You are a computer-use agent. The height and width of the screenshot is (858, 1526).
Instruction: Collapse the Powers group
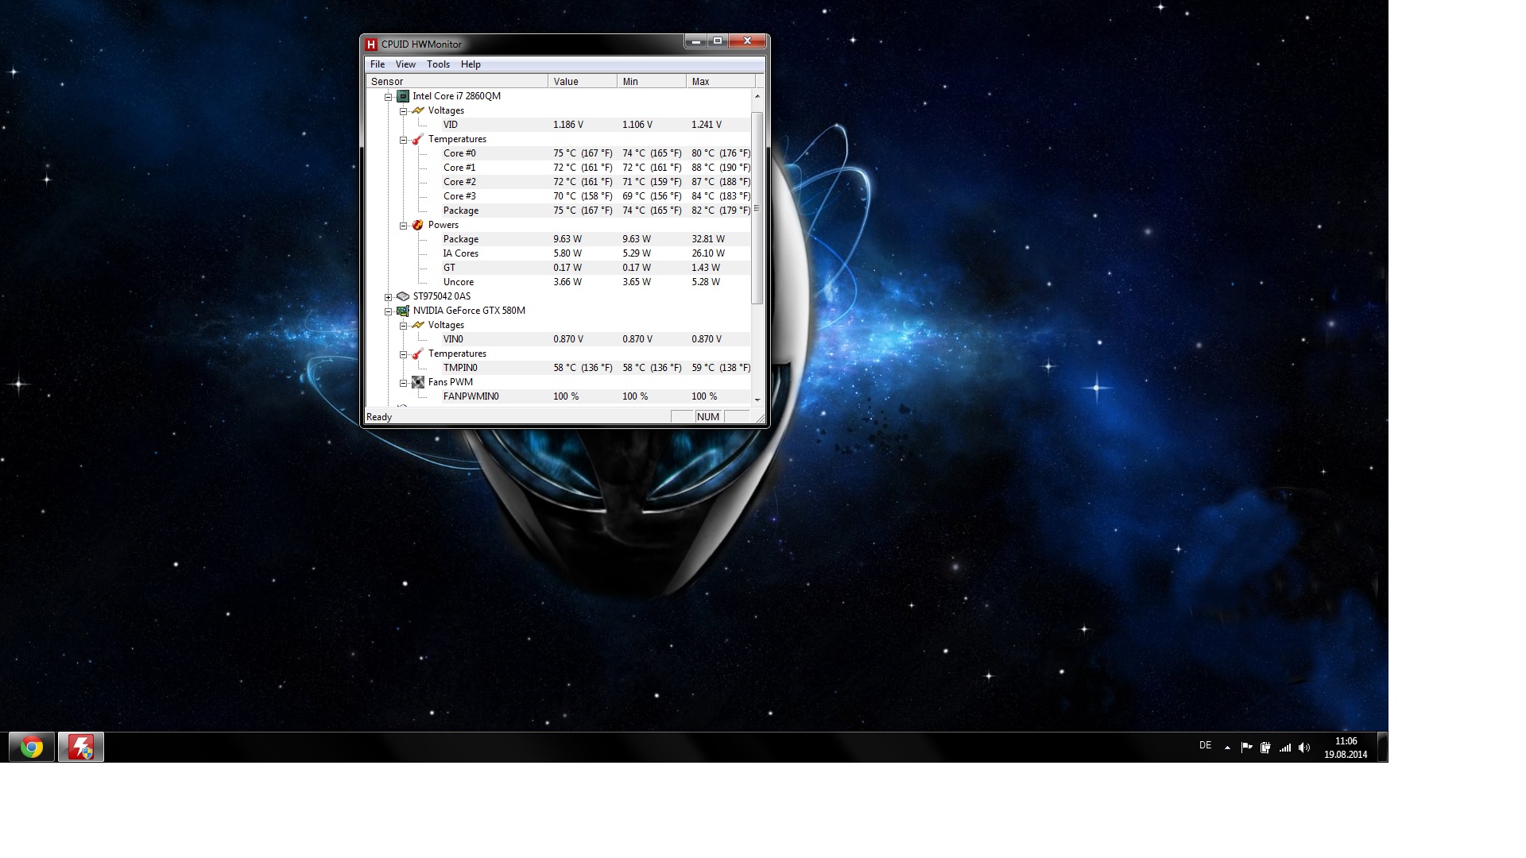pyautogui.click(x=403, y=226)
